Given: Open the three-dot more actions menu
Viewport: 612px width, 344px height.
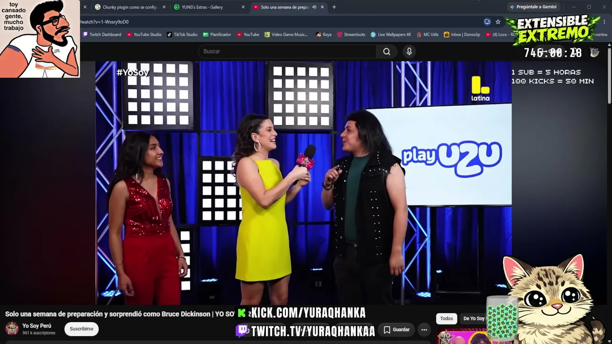Looking at the screenshot, I should click(x=424, y=330).
